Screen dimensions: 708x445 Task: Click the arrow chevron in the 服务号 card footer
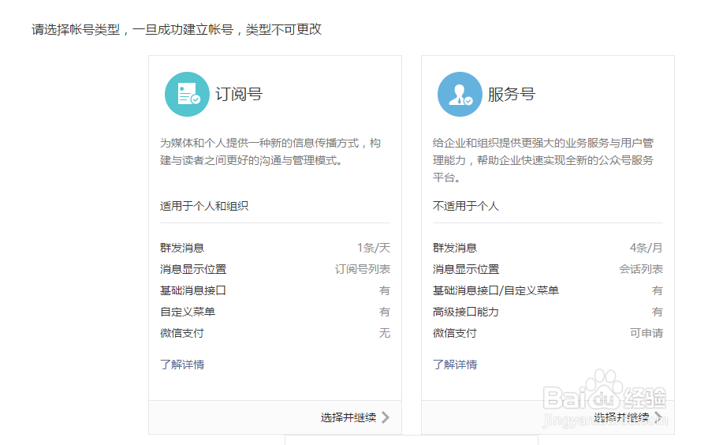click(x=658, y=417)
